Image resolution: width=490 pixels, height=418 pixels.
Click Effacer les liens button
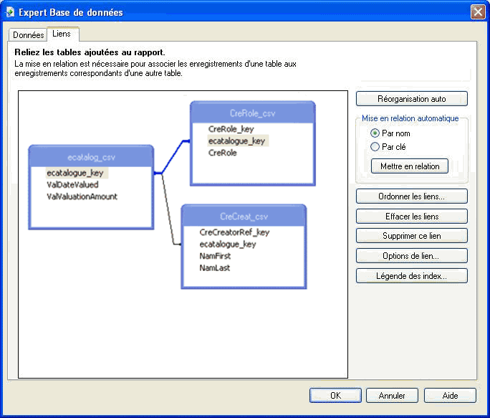tap(411, 216)
